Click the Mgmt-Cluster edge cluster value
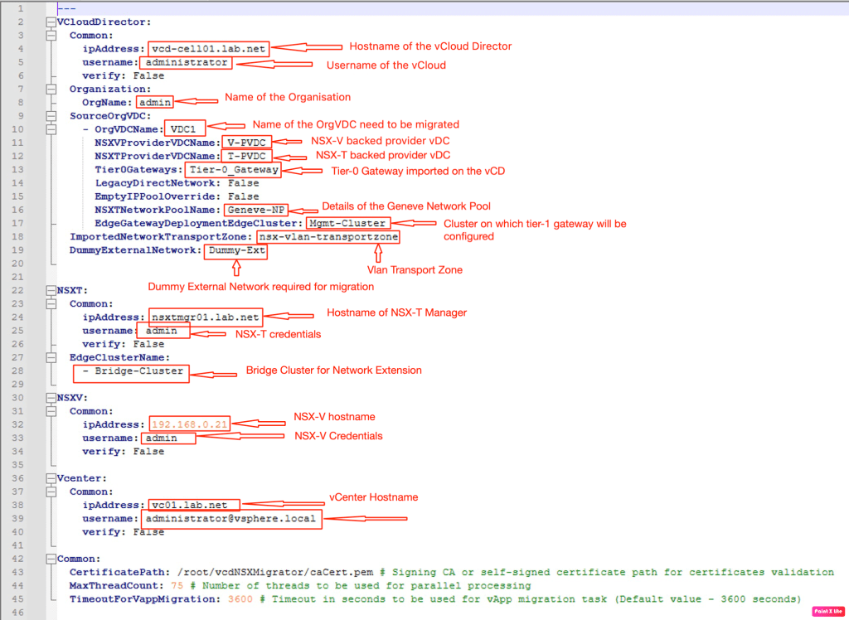The image size is (849, 620). click(x=346, y=223)
